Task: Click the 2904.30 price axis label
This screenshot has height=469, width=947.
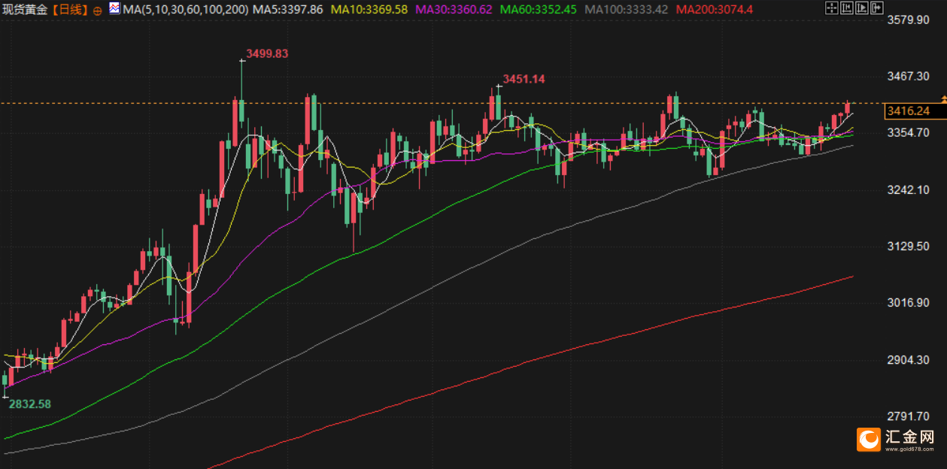Action: pos(908,359)
